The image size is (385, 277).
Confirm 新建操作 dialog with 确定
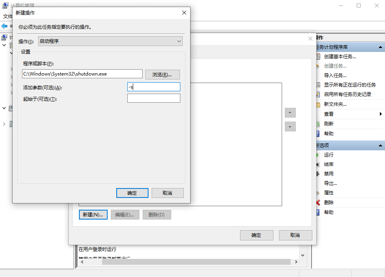(132, 193)
